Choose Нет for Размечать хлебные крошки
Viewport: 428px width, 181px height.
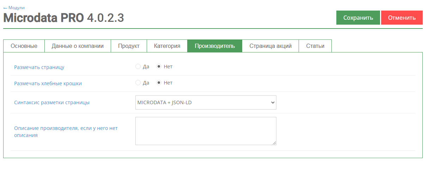(159, 83)
